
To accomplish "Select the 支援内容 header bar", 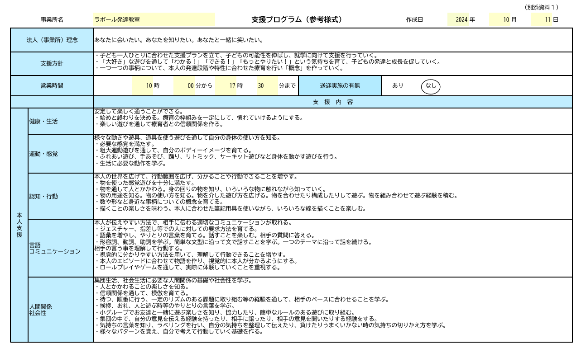I will tap(333, 102).
